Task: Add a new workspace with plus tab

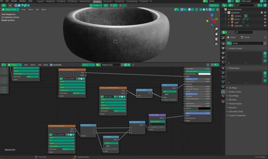Action: (x=151, y=1)
